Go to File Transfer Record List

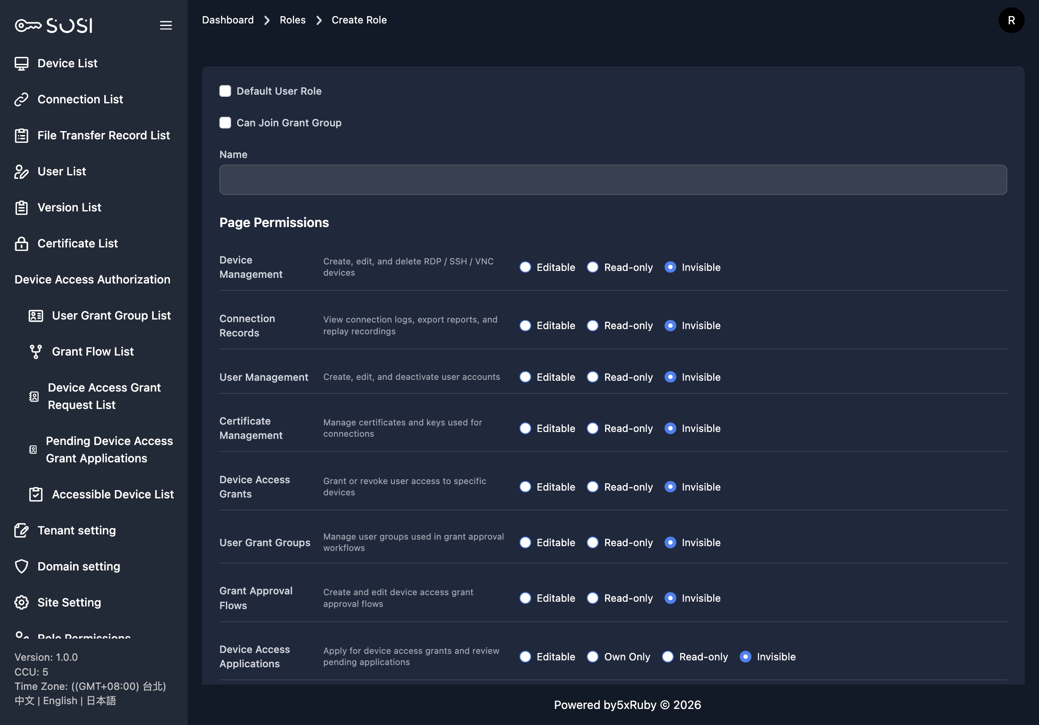tap(104, 136)
